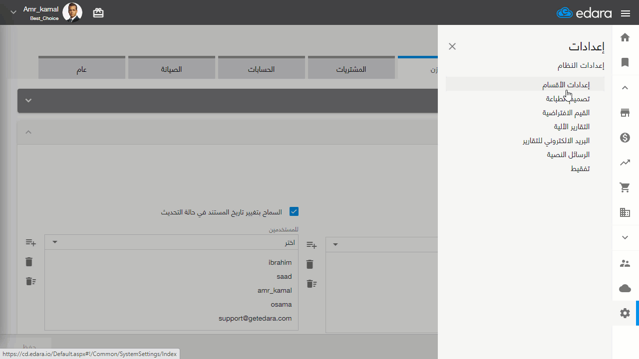Open القيم الافتراضية in the settings panel

coord(566,113)
